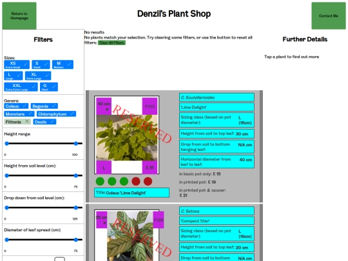Click Height from soil 20 cm field
This screenshot has width=348, height=261.
pos(217,247)
